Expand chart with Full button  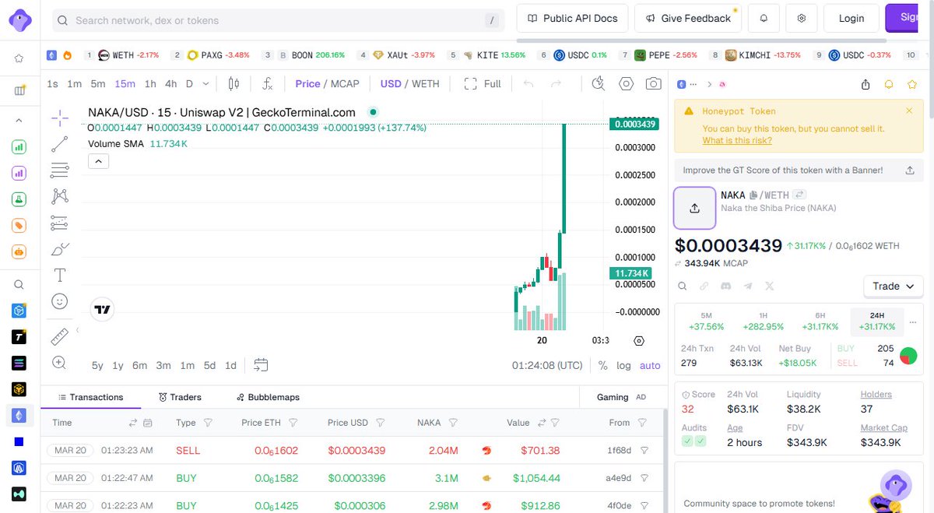pos(483,83)
